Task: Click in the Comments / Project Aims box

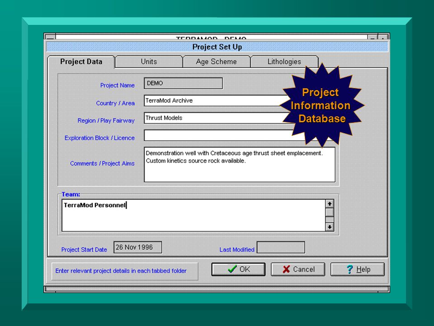Action: point(240,165)
